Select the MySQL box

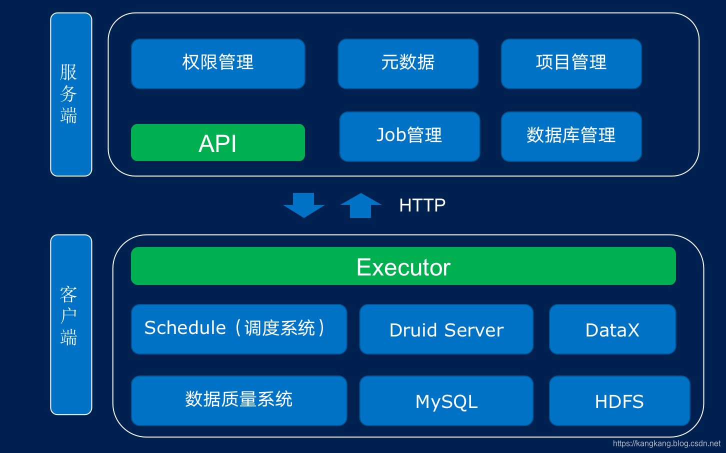coord(446,400)
